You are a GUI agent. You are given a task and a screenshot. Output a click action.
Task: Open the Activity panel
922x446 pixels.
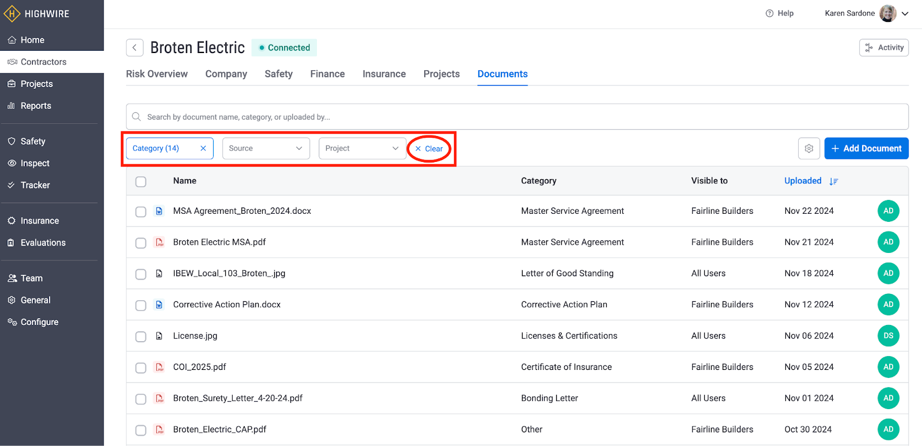(x=884, y=48)
